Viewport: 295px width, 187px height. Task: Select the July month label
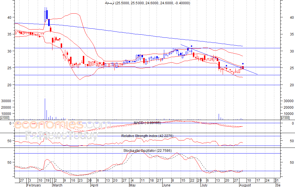204,185
